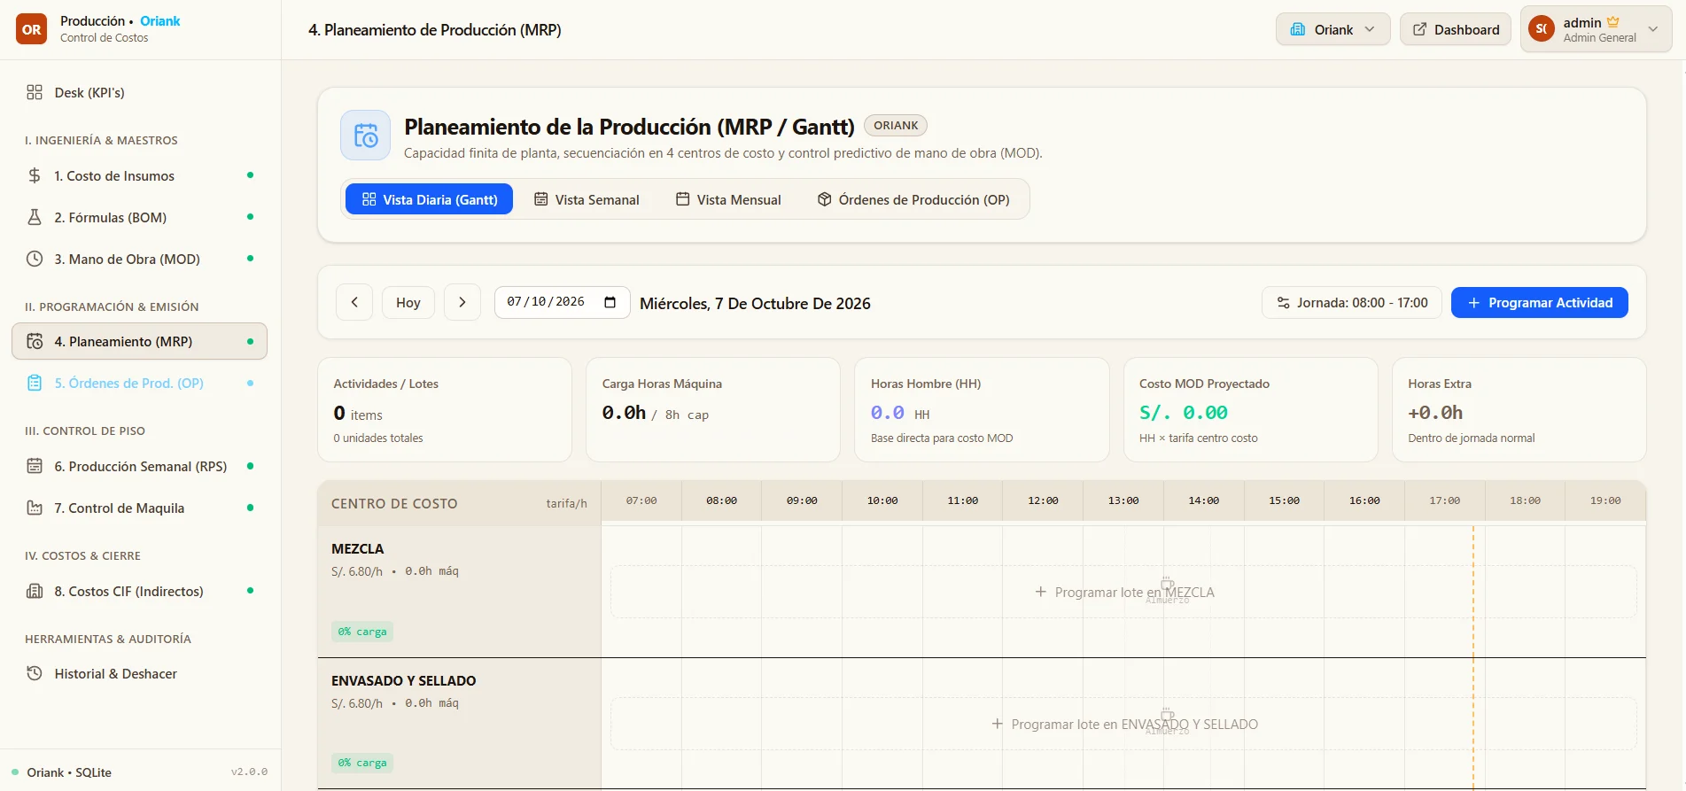The height and width of the screenshot is (791, 1686).
Task: Click the Costo MOD Proyectado value S/. 0.00
Action: pos(1183,413)
